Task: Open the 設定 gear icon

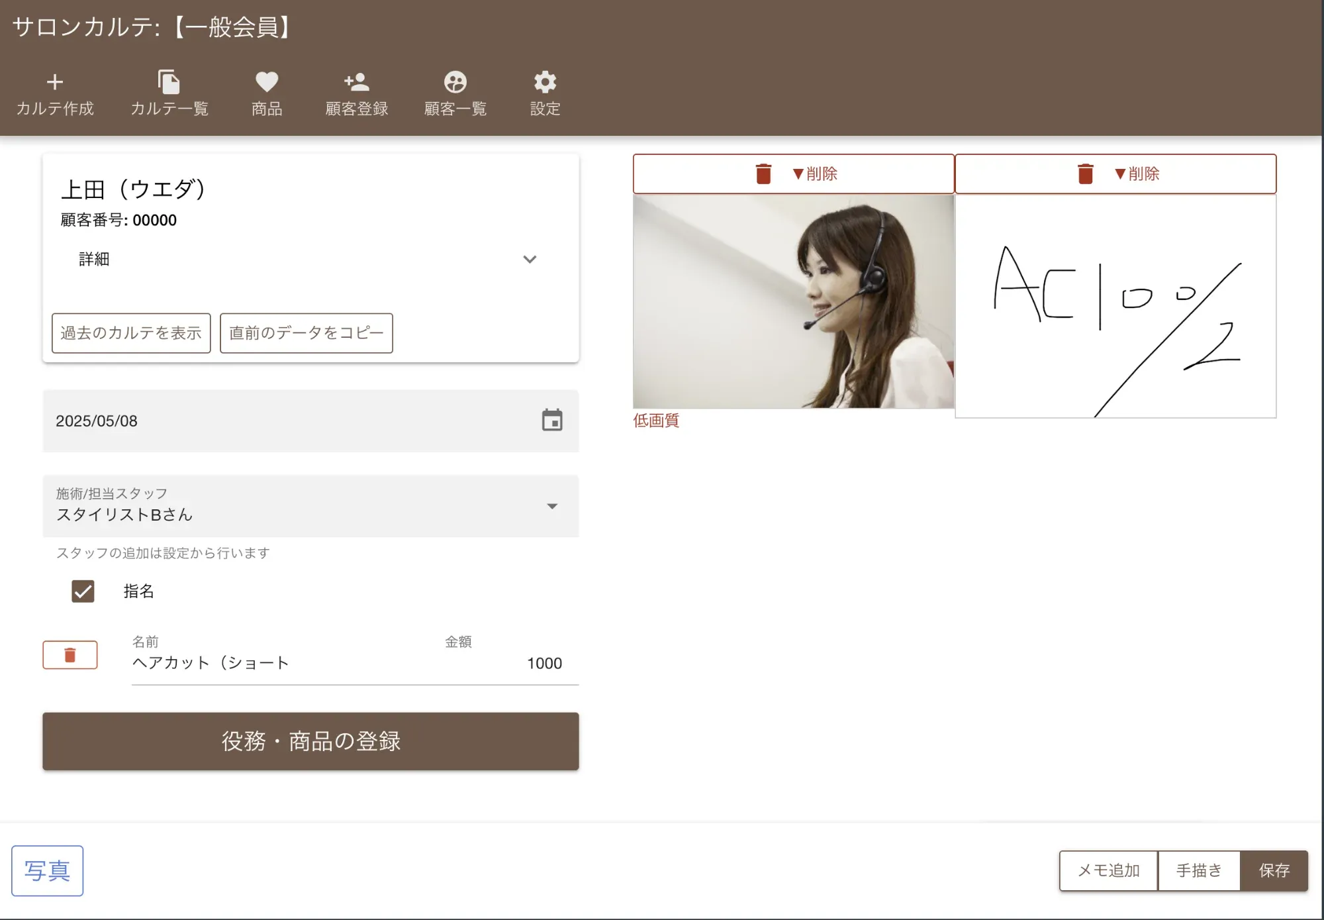Action: click(545, 82)
